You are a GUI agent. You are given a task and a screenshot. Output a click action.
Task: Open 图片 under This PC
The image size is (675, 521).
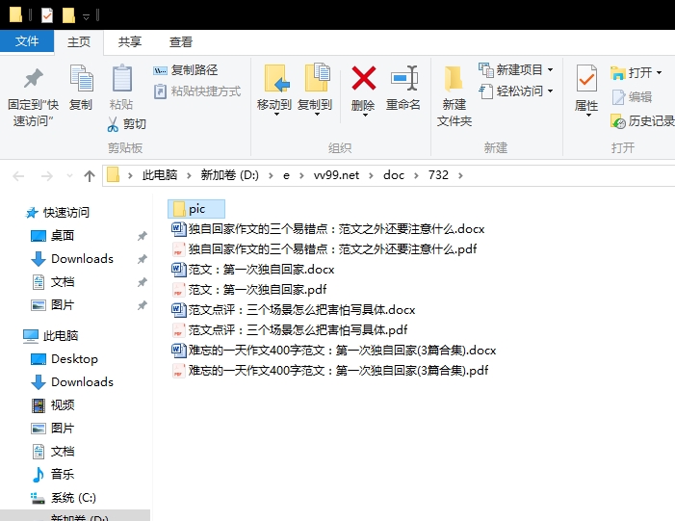point(53,428)
